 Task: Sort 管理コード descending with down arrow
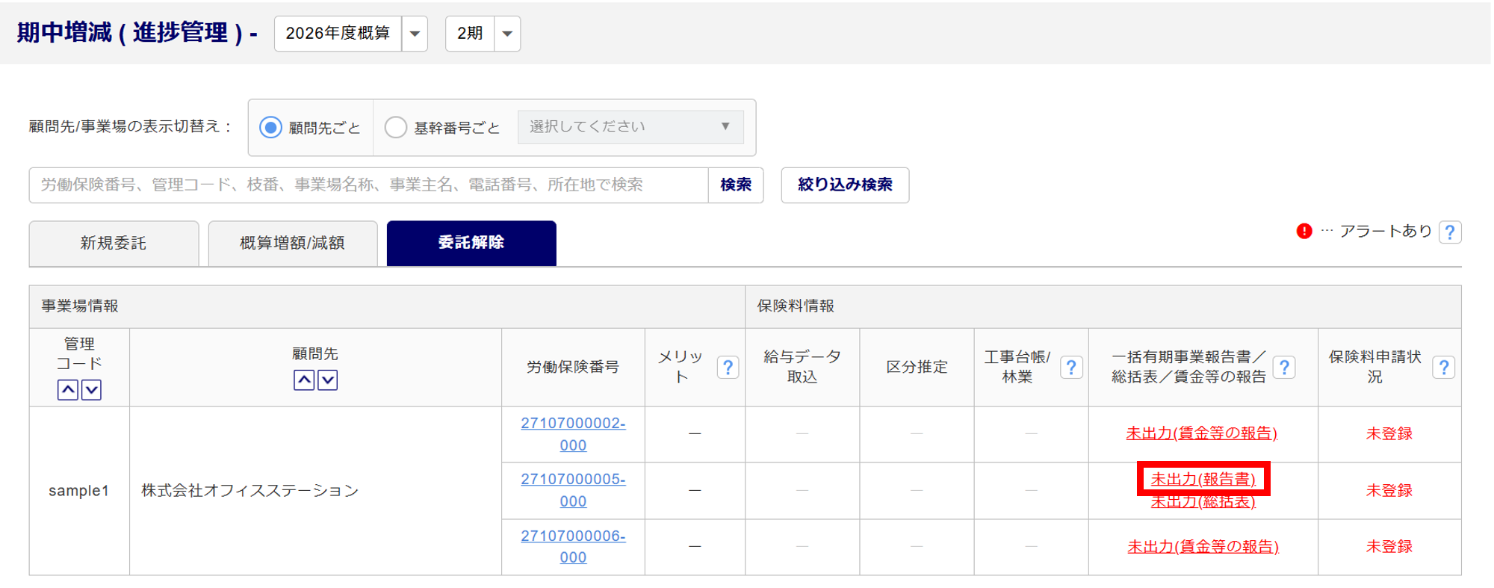[x=91, y=389]
